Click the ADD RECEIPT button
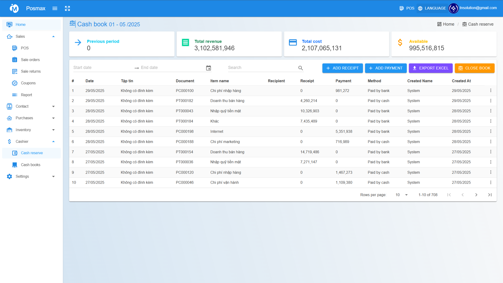Viewport: 503px width, 283px height. (342, 68)
